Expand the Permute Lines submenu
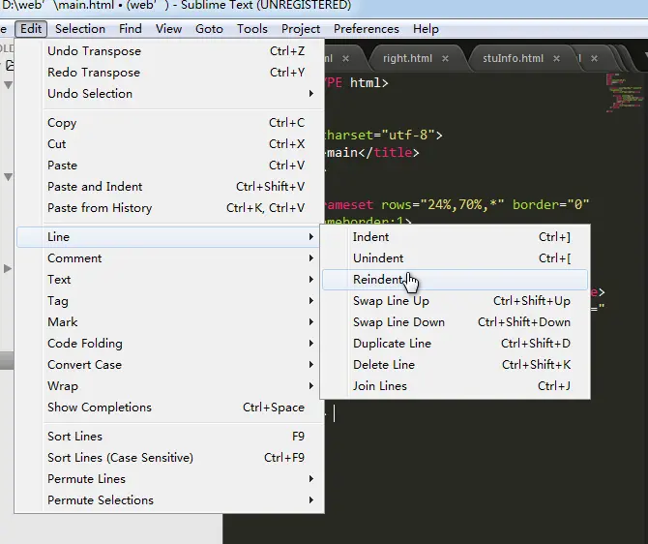The image size is (648, 544). coord(169,479)
